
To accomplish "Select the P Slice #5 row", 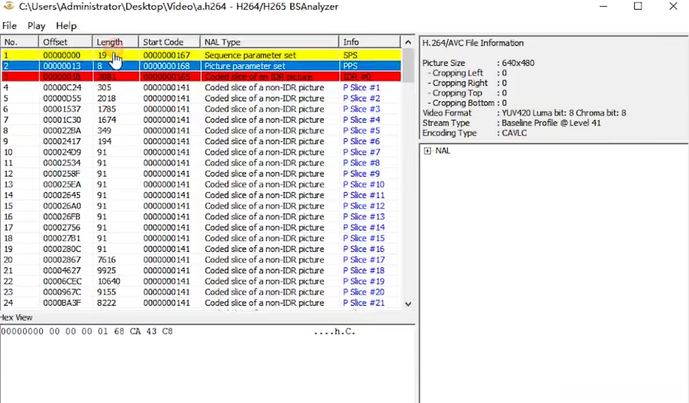I will [x=201, y=131].
